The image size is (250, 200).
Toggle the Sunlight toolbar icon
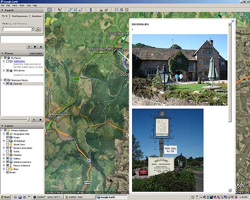coord(101,10)
